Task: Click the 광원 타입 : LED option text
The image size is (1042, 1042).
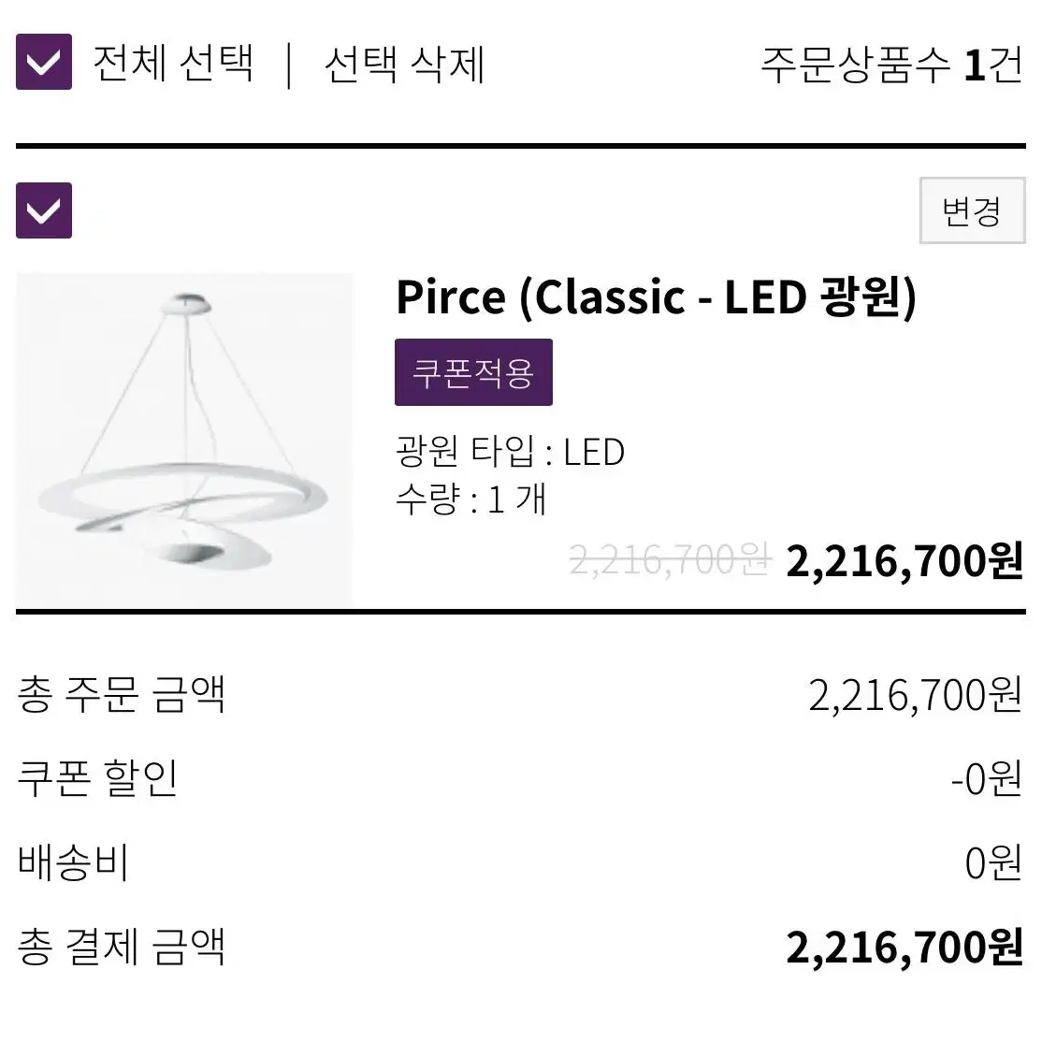Action: [510, 452]
